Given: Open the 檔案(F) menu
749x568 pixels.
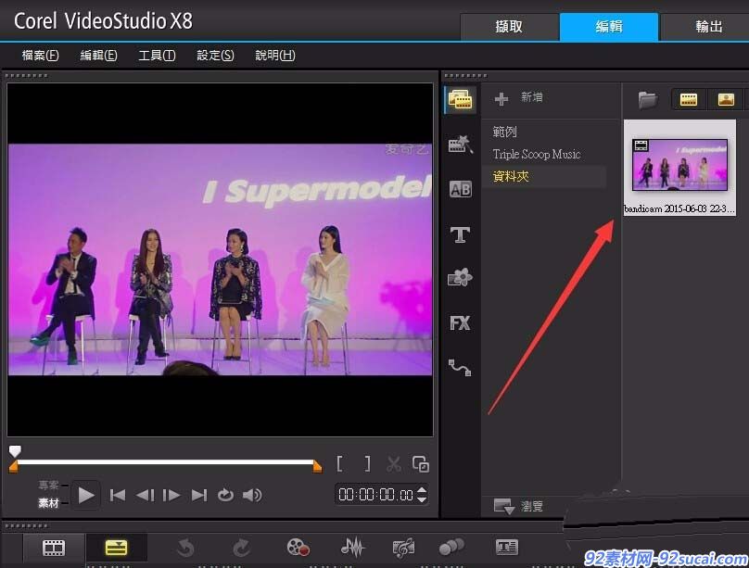Looking at the screenshot, I should point(40,56).
